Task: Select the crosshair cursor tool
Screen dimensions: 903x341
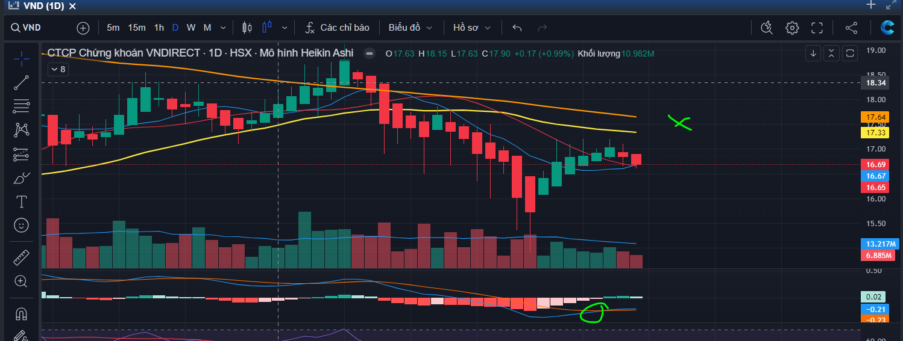Action: [22, 58]
